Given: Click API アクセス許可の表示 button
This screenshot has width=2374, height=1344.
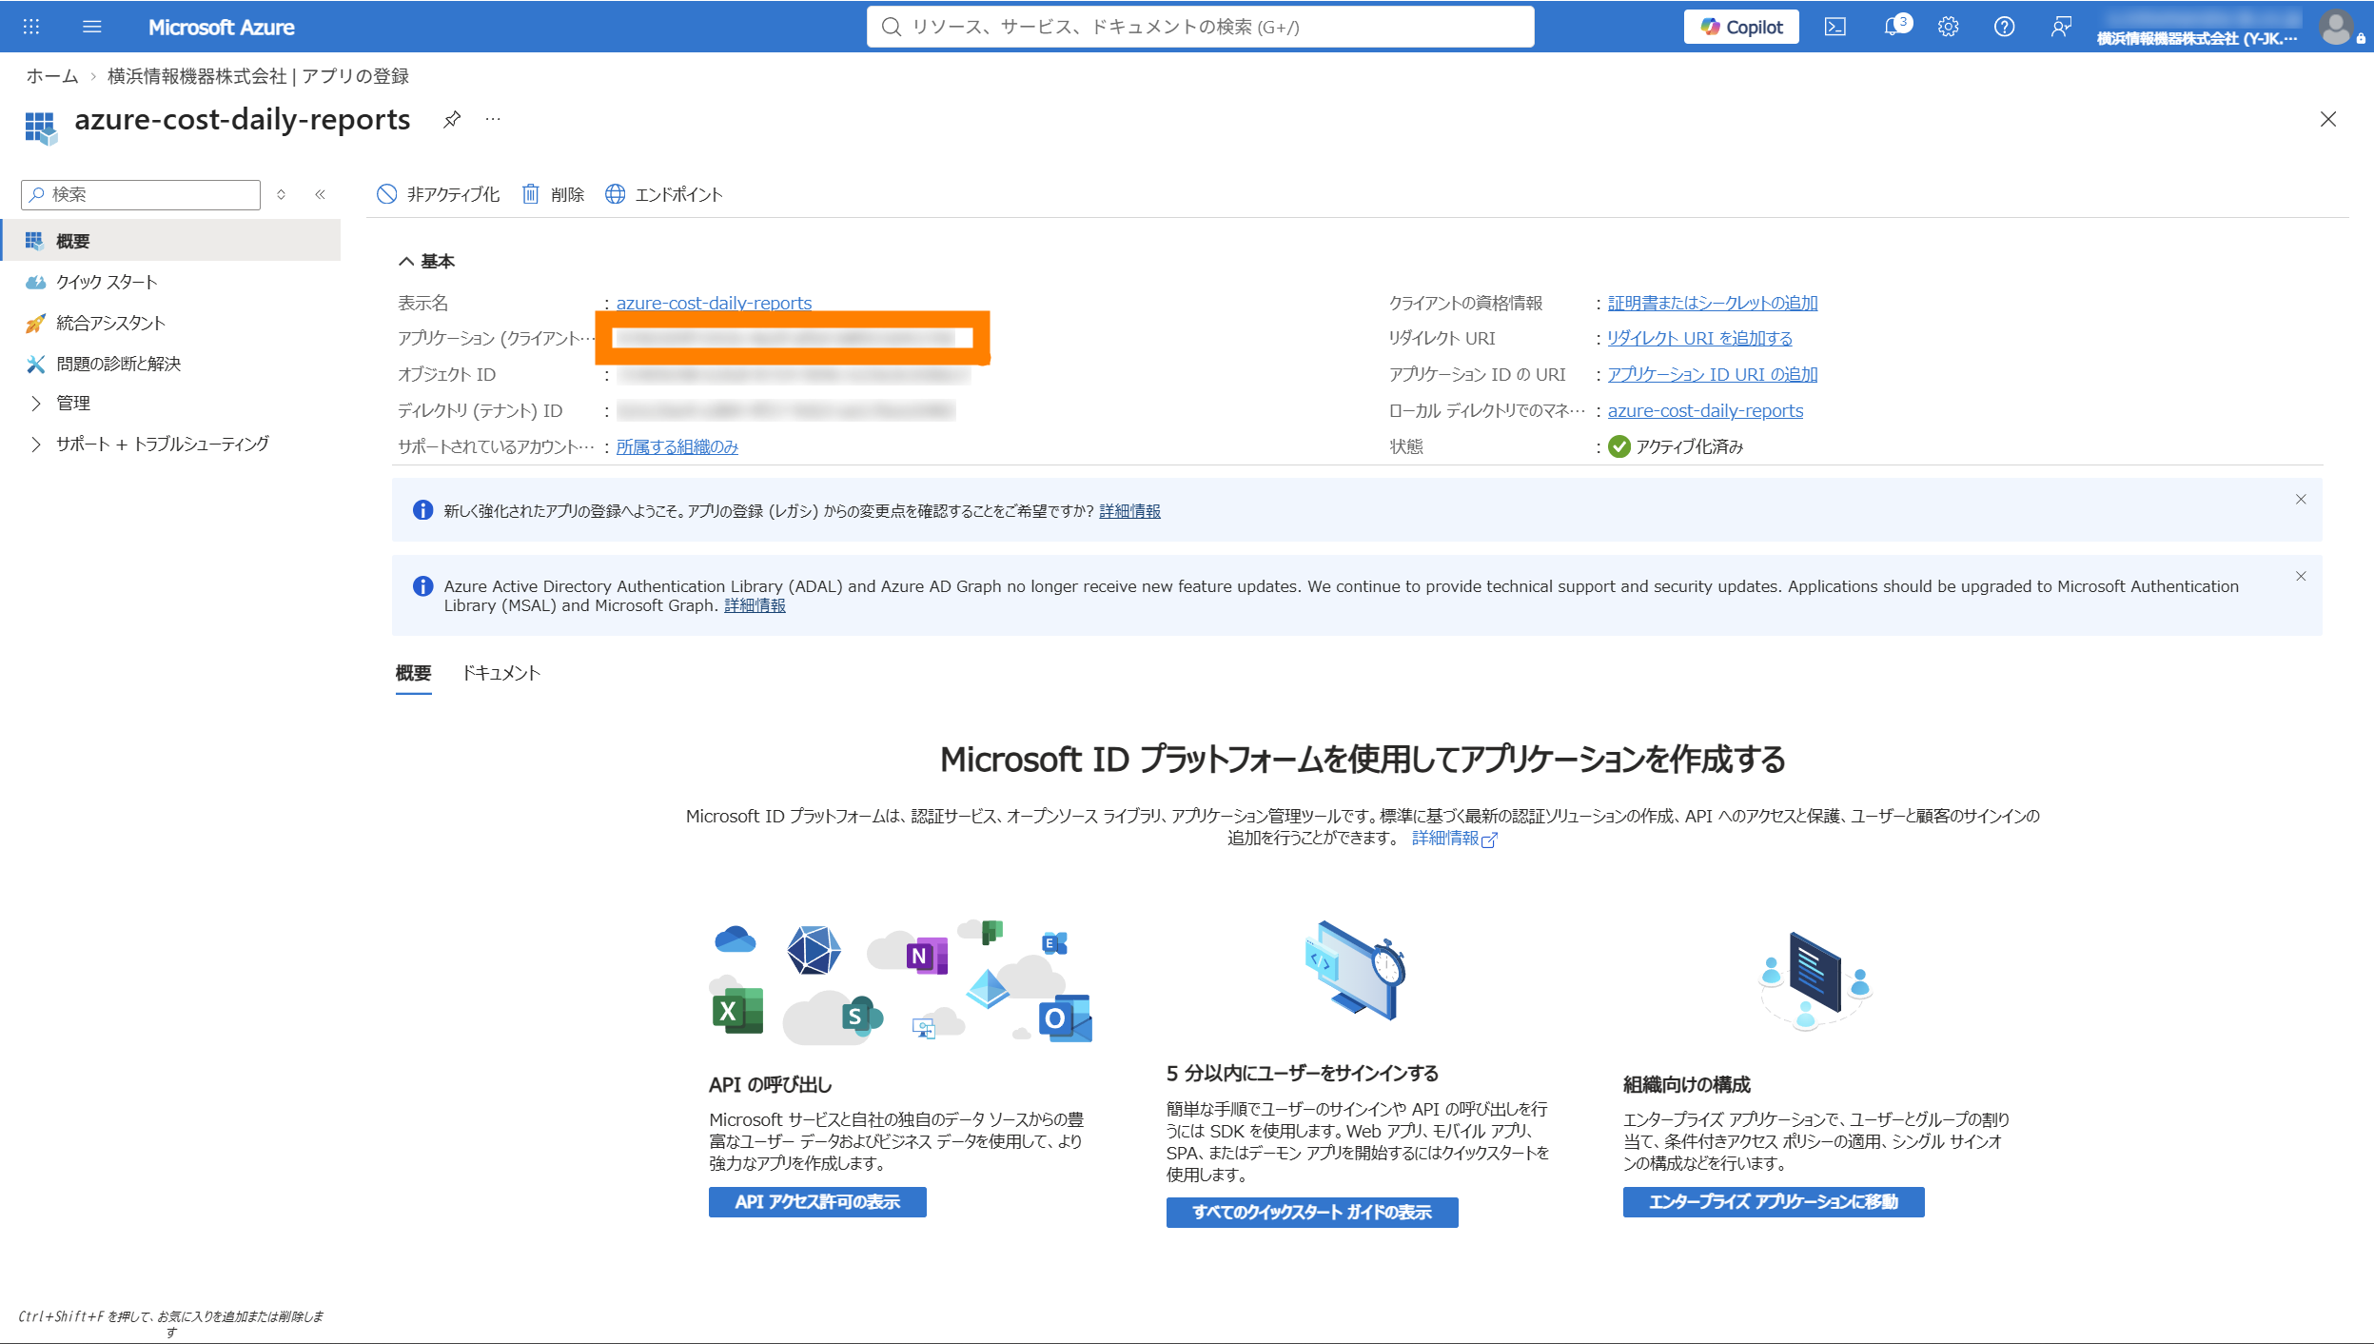Looking at the screenshot, I should [x=817, y=1202].
